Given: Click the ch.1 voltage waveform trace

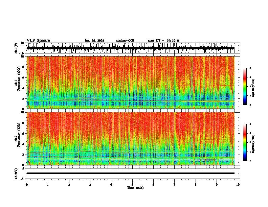Looking at the screenshot, I should pos(130,48).
